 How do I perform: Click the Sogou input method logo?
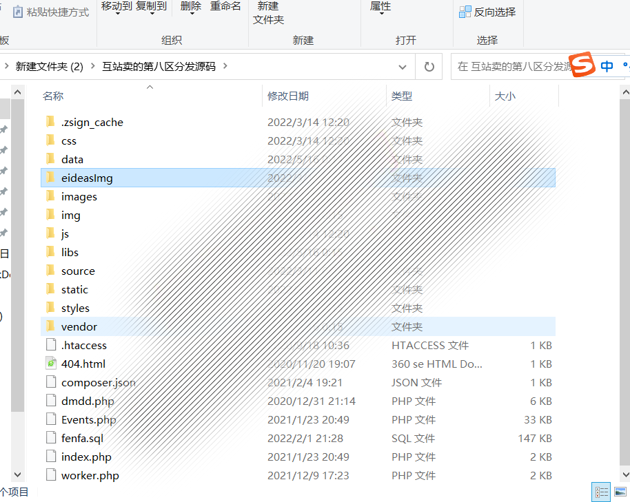click(x=582, y=64)
